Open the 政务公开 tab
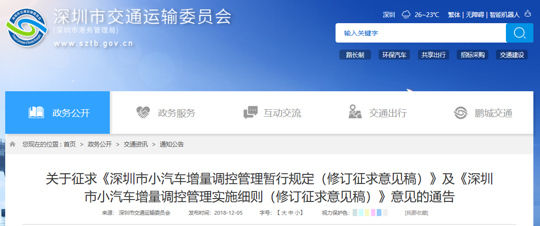The height and width of the screenshot is (226, 540). pos(58,113)
